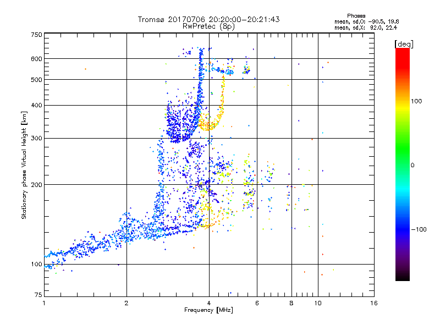Click the y-axis '200' tick label

coord(36,185)
